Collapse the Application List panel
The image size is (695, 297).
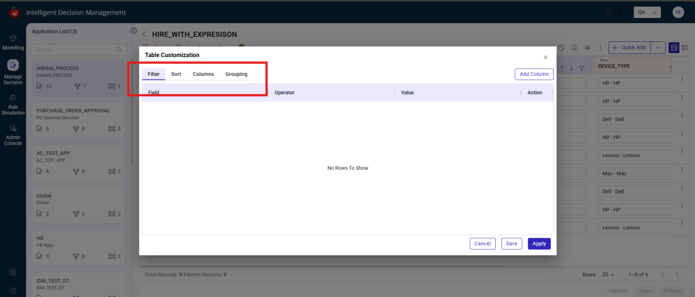(x=133, y=31)
